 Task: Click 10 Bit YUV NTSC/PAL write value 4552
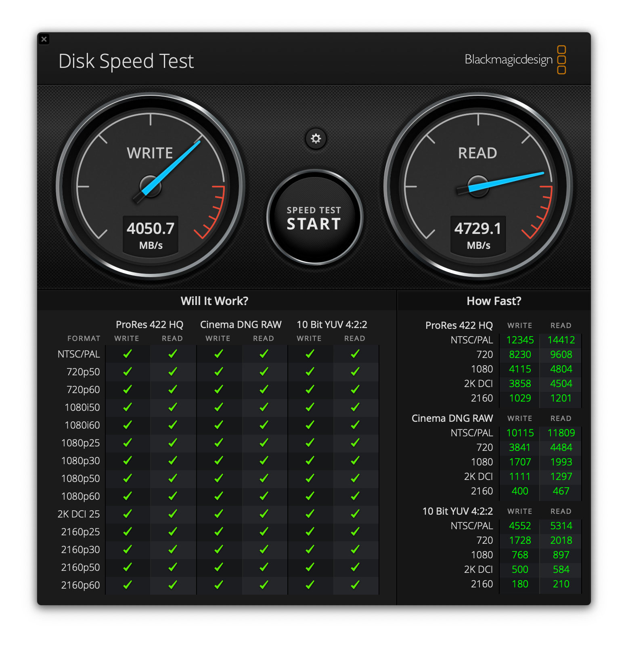pyautogui.click(x=520, y=526)
